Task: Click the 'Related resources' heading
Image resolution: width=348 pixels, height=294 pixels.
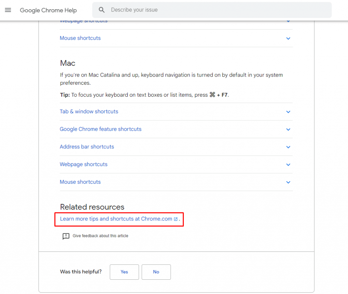Action: (92, 207)
